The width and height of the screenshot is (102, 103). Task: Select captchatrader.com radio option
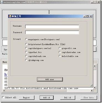[x=60, y=52]
